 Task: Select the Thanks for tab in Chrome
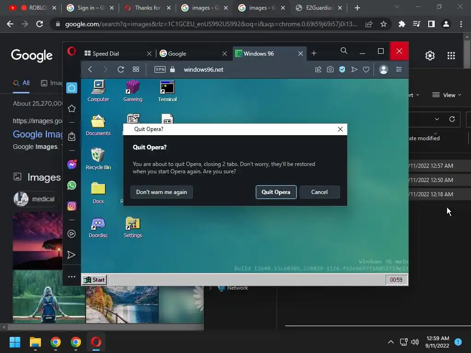pos(147,8)
